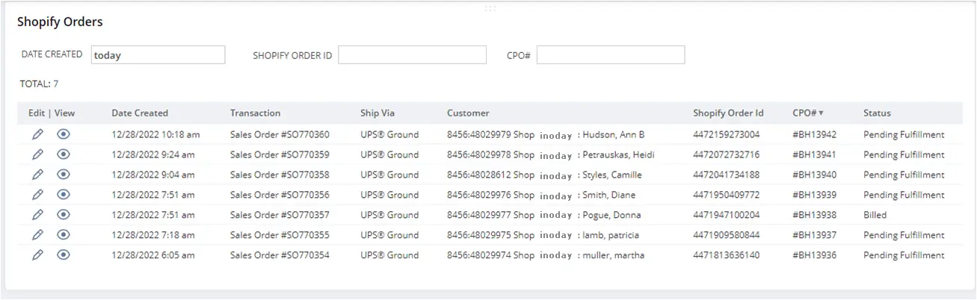Edit Sales Order #SO770358 with pencil icon
This screenshot has height=300, width=977.
click(37, 175)
